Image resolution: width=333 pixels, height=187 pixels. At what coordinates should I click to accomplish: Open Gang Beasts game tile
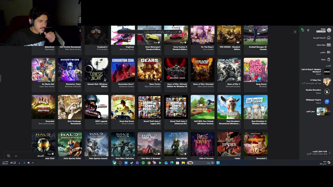tap(256, 75)
